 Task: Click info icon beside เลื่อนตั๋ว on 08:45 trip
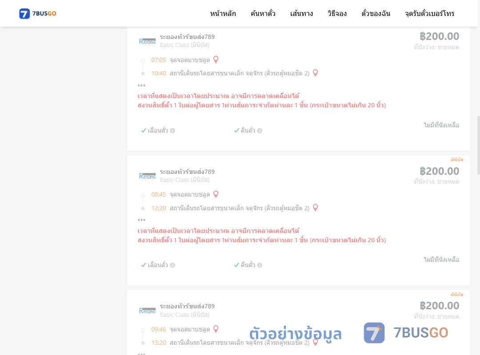(x=172, y=265)
